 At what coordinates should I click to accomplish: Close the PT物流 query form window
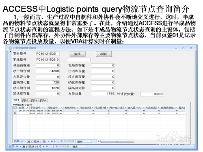pos(191,48)
